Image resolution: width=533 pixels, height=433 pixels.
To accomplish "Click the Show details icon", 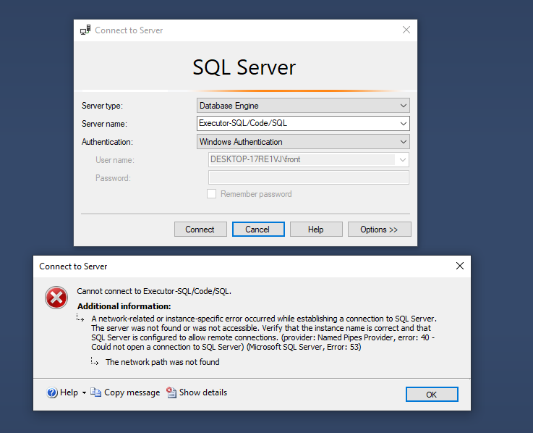I will tap(171, 392).
